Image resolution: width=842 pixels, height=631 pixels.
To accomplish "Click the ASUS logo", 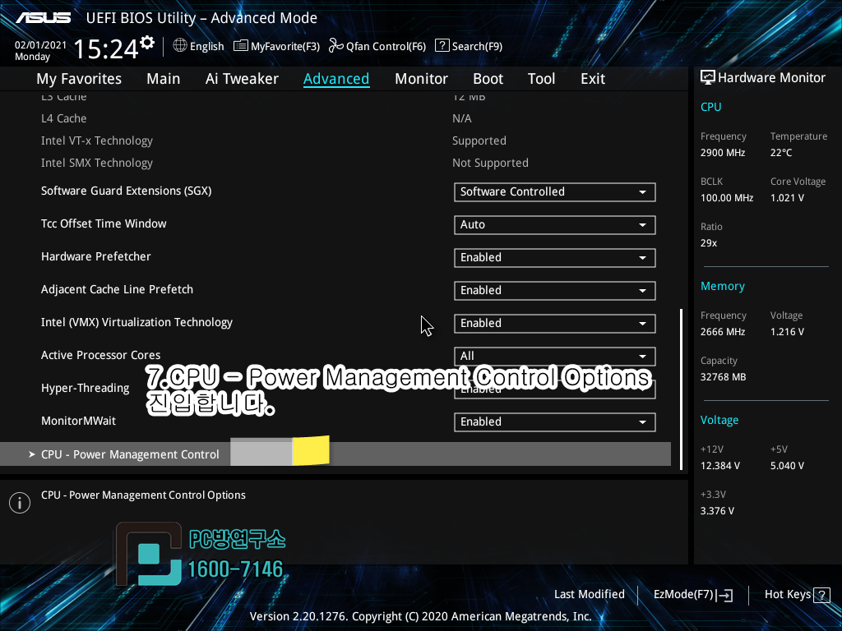I will coord(44,18).
